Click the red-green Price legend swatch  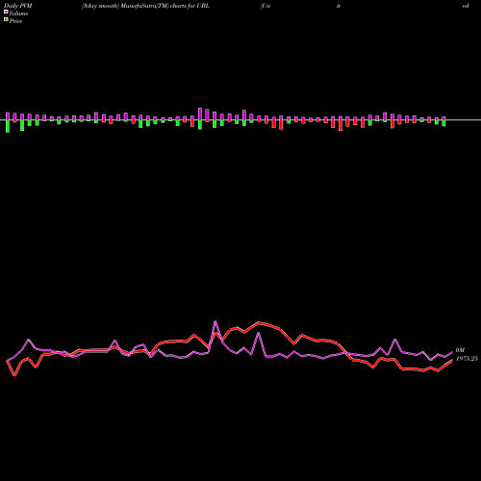6,20
